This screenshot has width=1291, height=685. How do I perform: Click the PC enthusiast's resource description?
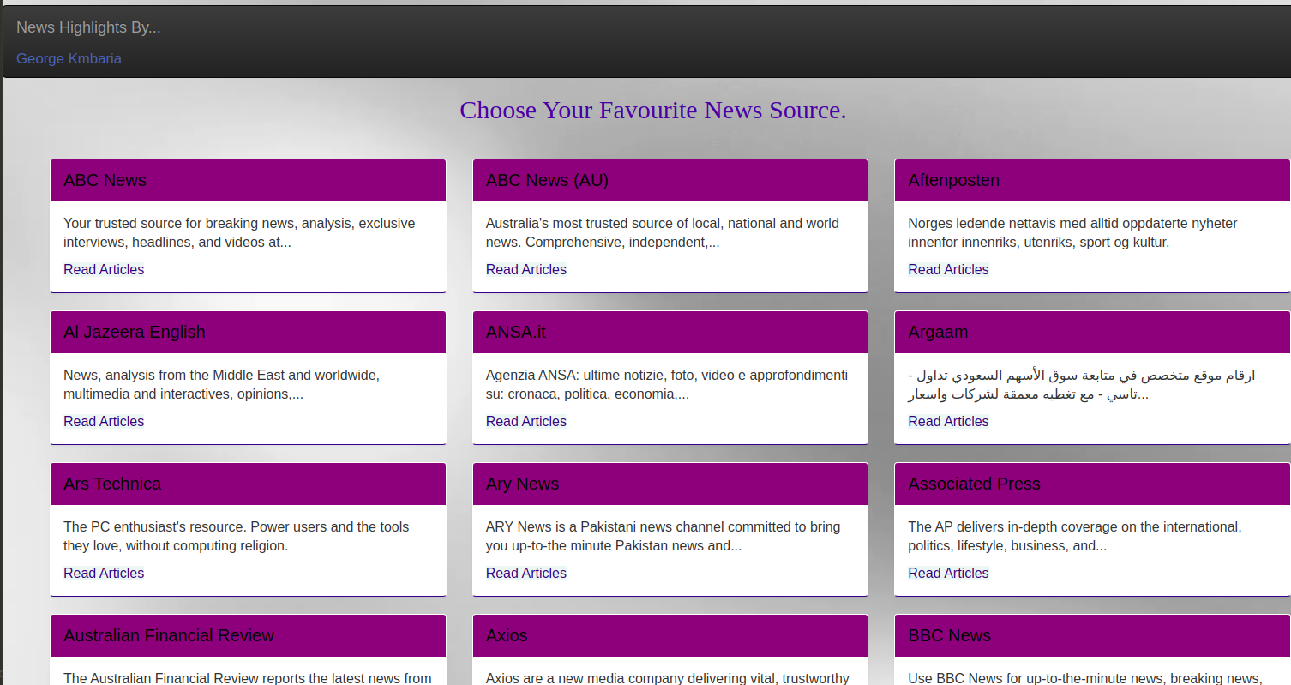pyautogui.click(x=237, y=536)
